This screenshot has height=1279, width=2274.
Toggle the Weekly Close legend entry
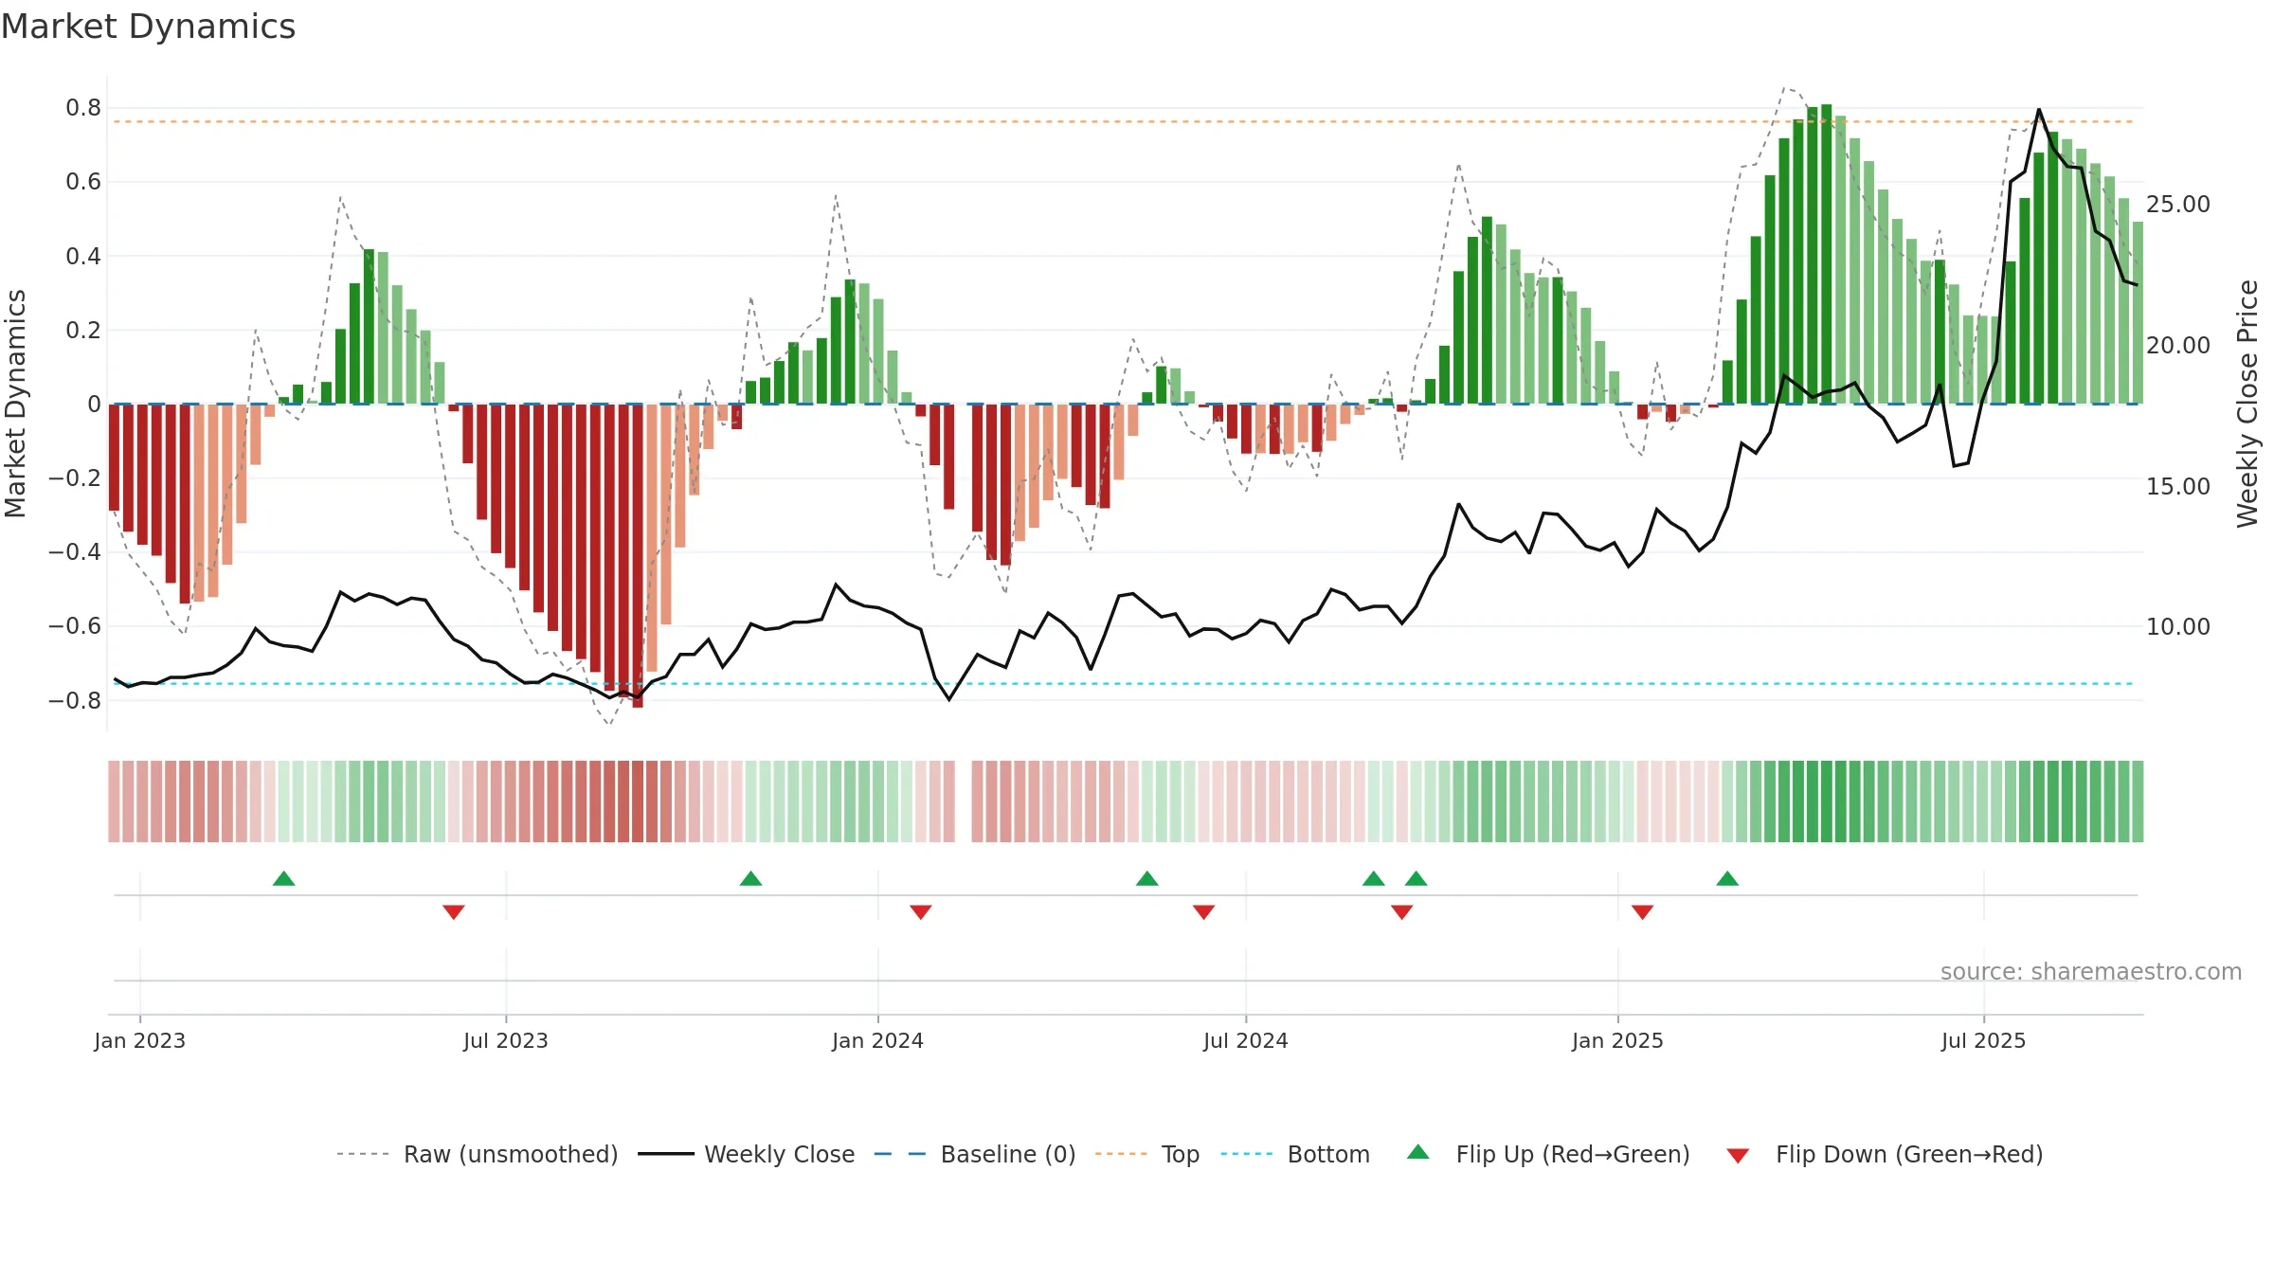[747, 1154]
